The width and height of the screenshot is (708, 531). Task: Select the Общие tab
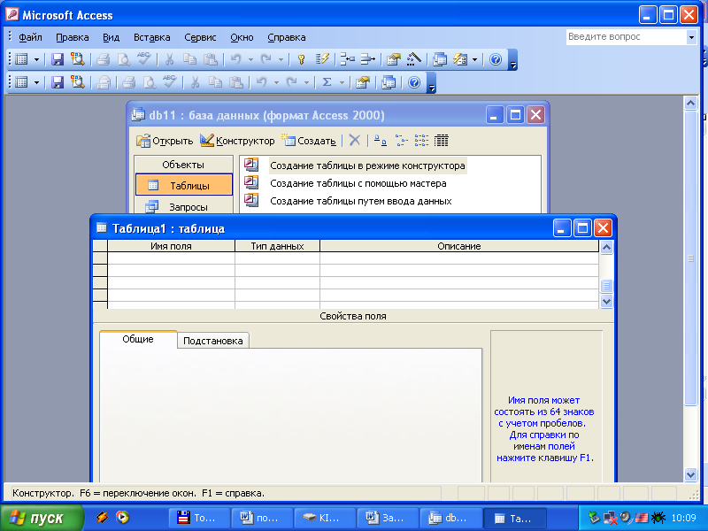tap(138, 339)
